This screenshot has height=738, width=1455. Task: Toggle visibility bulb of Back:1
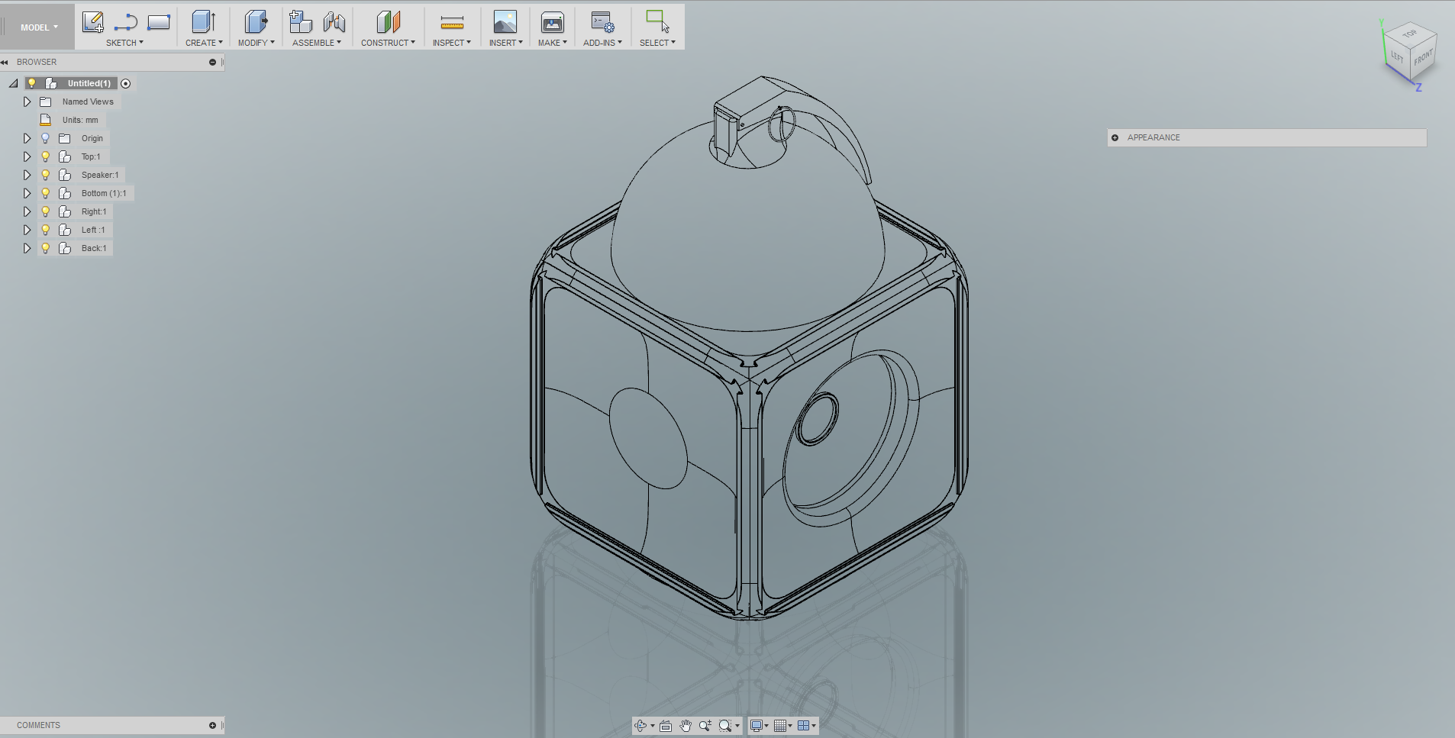click(45, 248)
